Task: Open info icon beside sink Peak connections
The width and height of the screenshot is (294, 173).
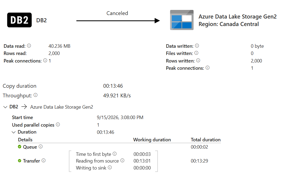Action: (x=207, y=68)
